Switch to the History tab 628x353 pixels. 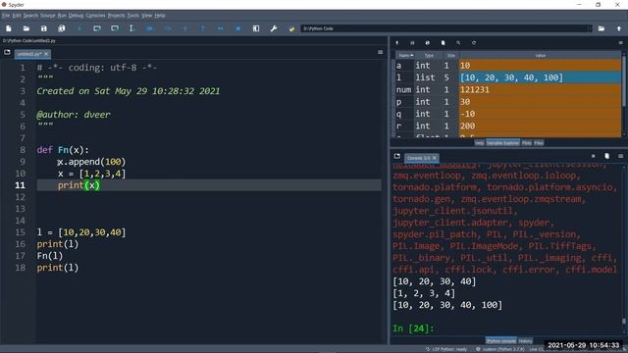pyautogui.click(x=525, y=341)
